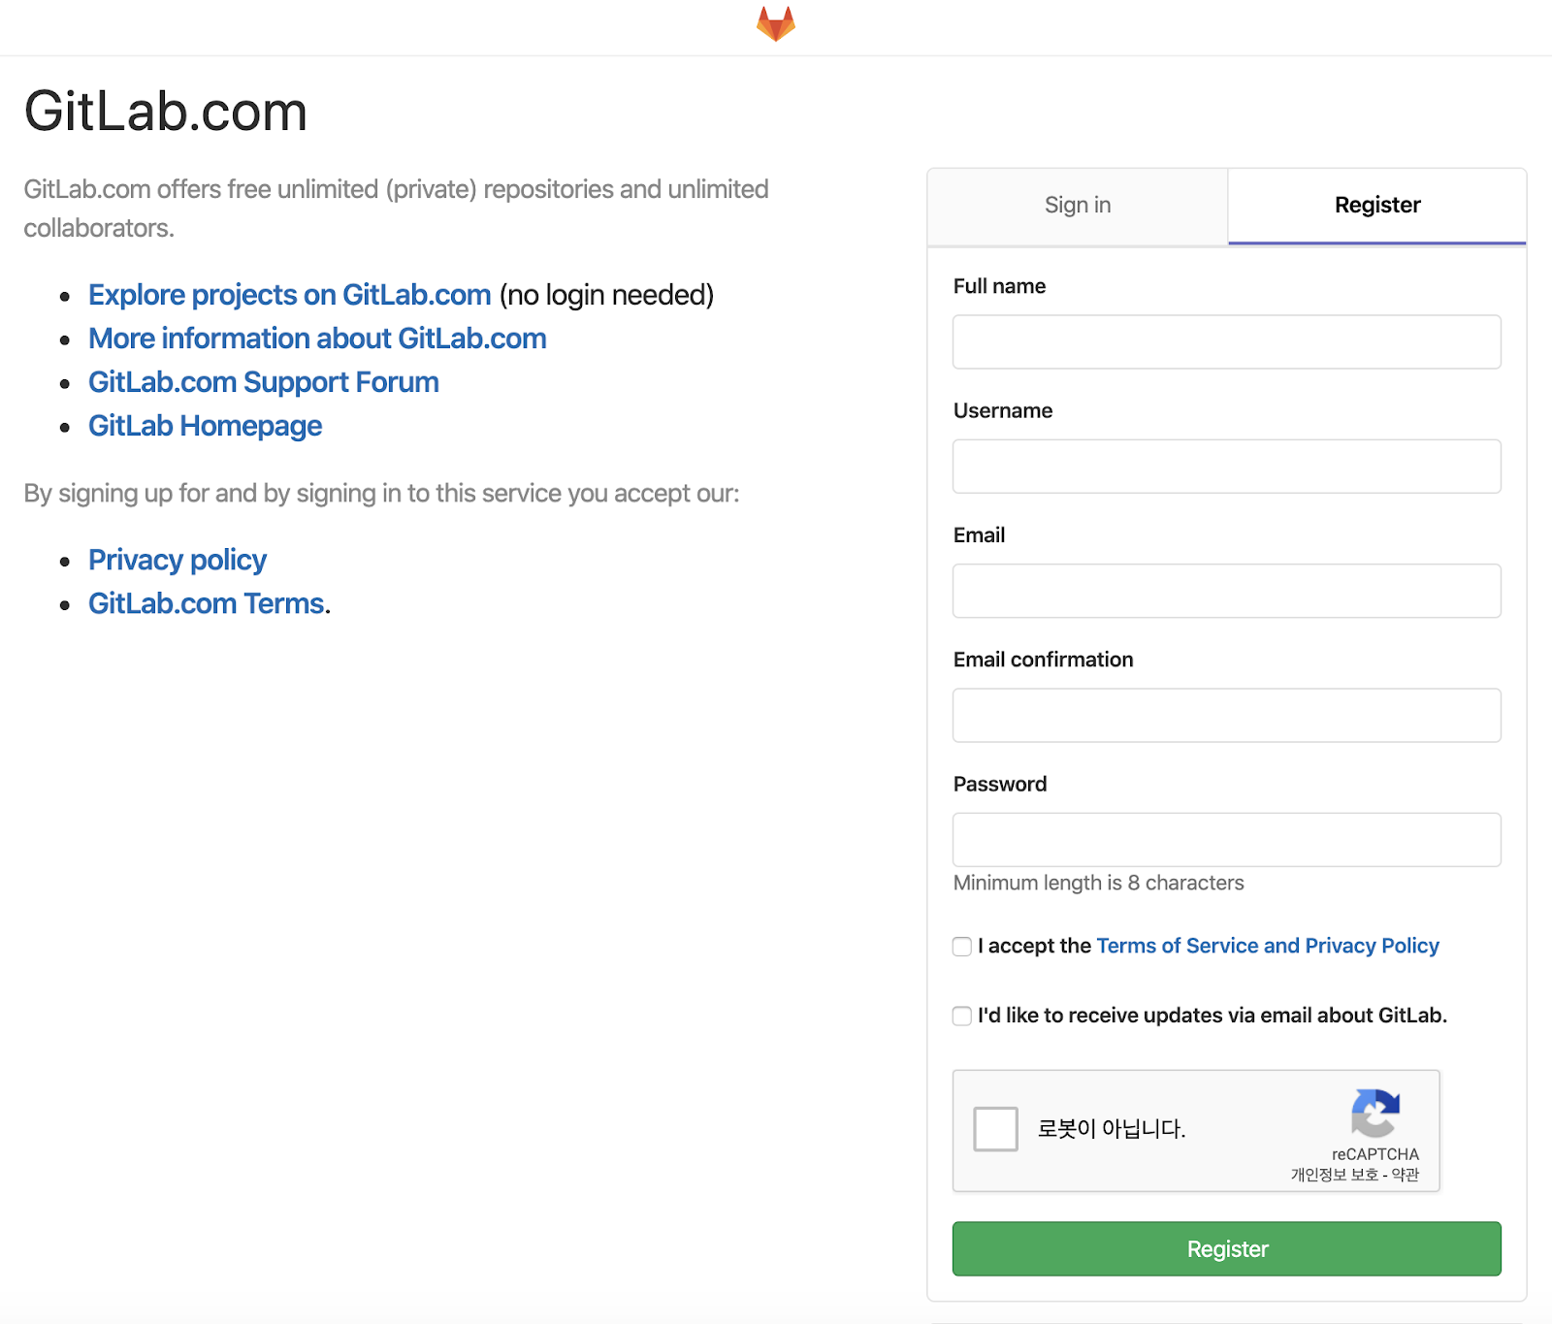Switch to the Sign in tab
Viewport: 1552px width, 1324px height.
point(1077,206)
